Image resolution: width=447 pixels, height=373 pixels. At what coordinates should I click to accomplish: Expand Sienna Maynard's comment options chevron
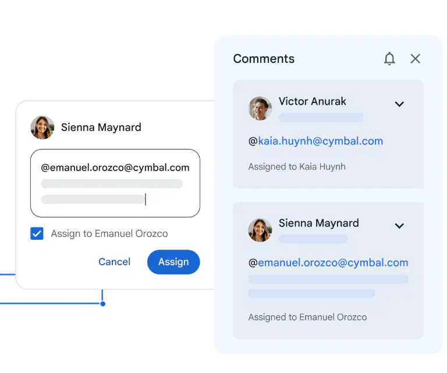point(399,226)
